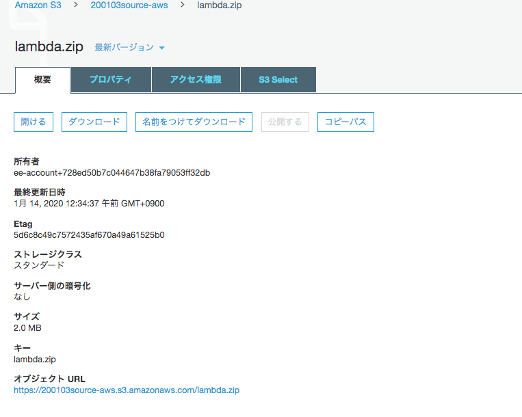Click the ダウンロード button
This screenshot has height=417, width=522.
94,122
